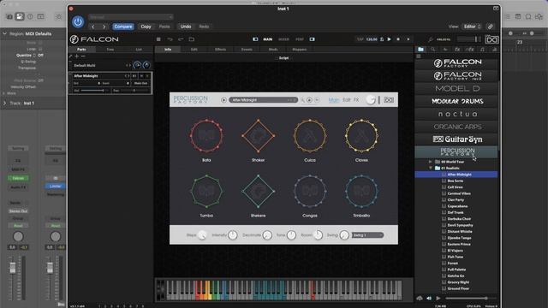Open the View Editor dropdown

[472, 27]
